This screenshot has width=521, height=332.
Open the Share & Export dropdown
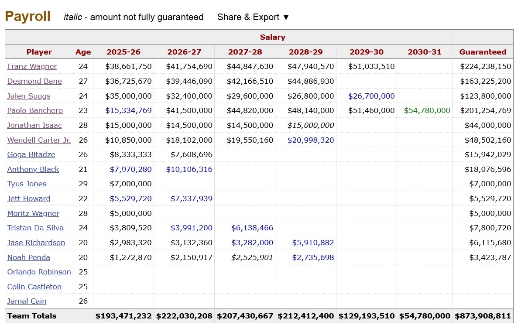253,17
